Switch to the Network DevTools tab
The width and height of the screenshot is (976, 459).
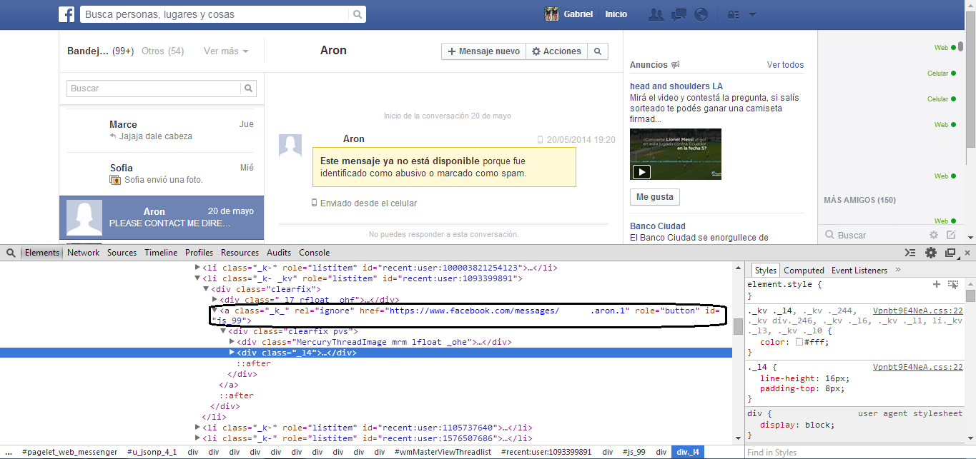84,253
